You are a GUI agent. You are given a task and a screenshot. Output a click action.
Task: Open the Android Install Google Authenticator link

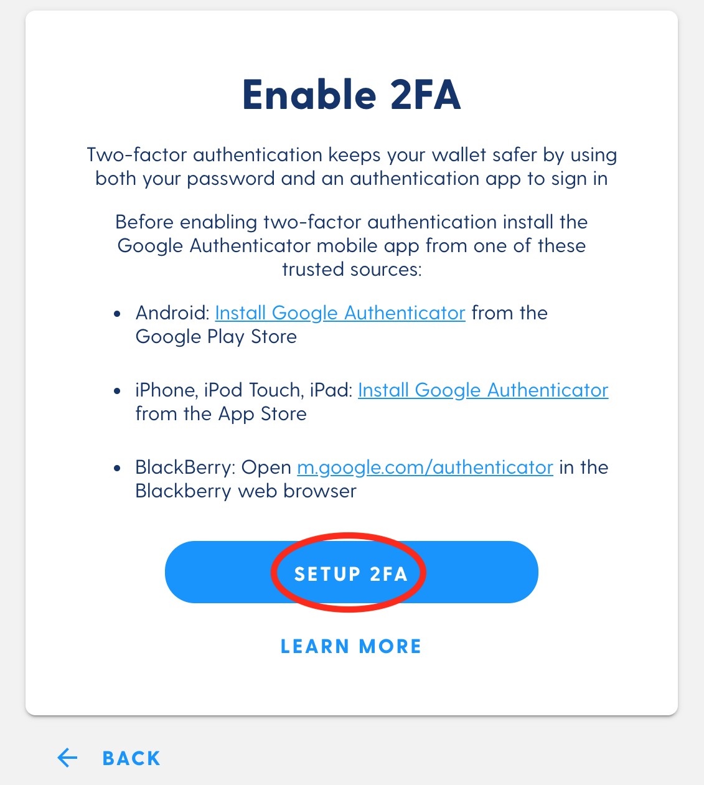pyautogui.click(x=340, y=313)
